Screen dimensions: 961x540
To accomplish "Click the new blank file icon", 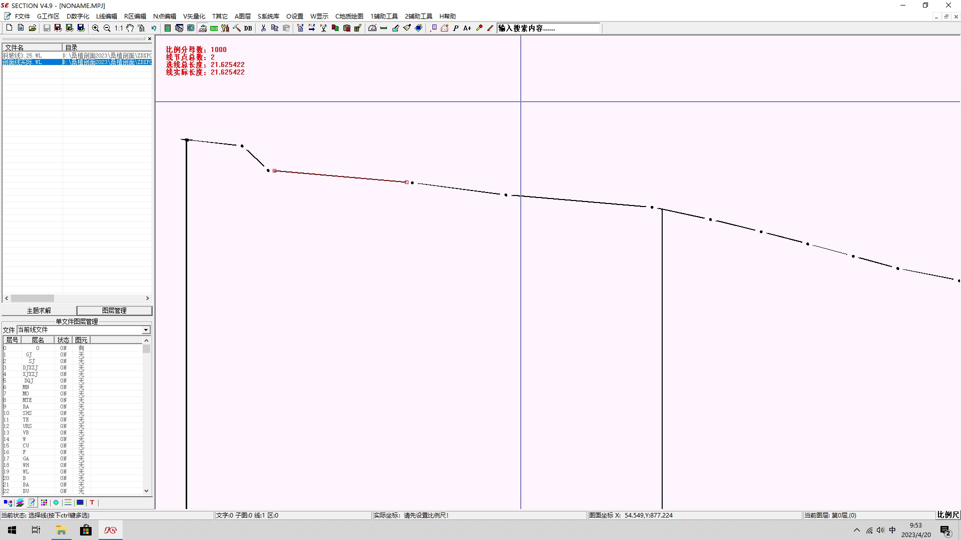I will [x=9, y=28].
